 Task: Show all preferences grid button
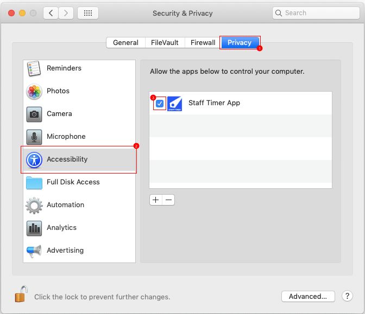[x=88, y=13]
